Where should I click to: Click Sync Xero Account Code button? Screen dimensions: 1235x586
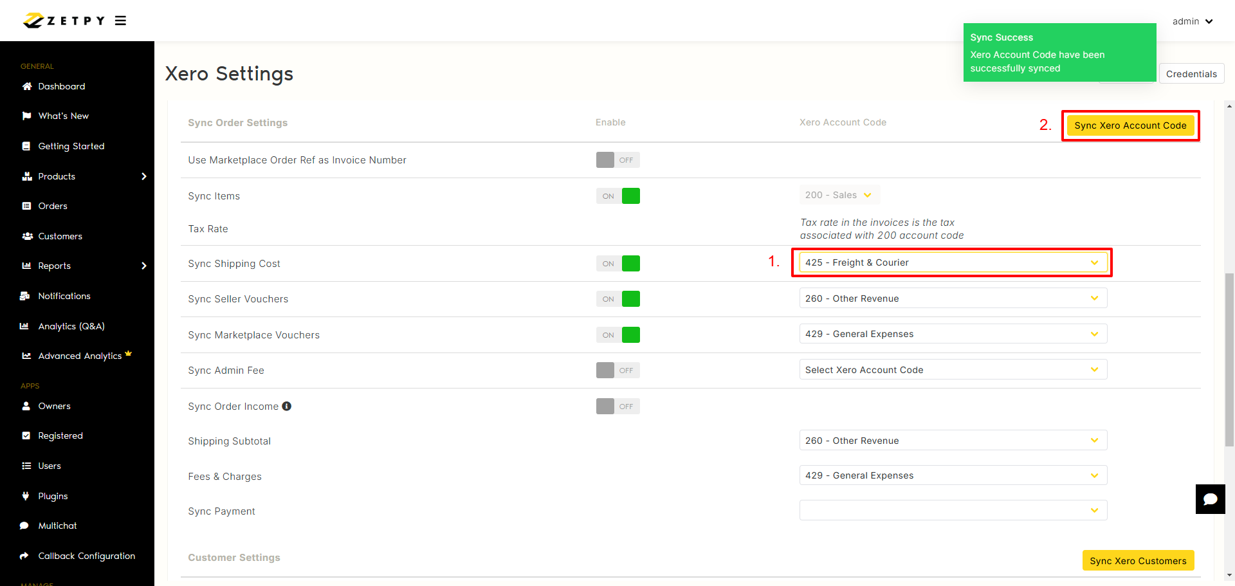coord(1130,125)
